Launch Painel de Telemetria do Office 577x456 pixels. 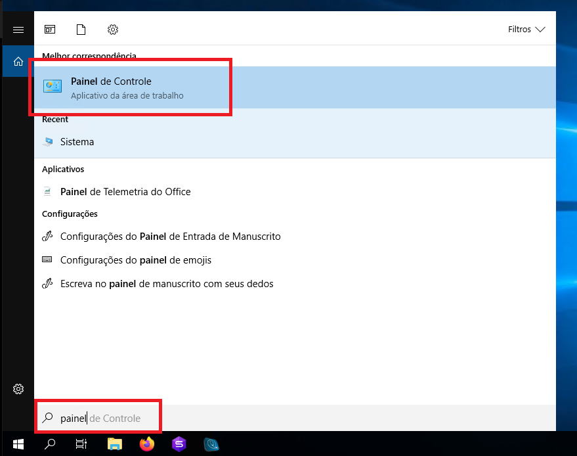click(125, 192)
